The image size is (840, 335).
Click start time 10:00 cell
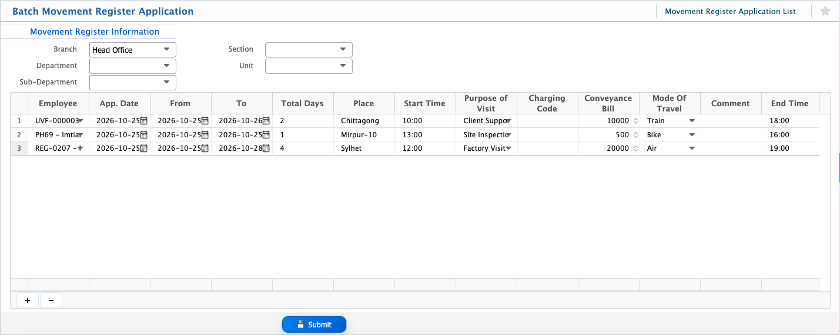(425, 121)
